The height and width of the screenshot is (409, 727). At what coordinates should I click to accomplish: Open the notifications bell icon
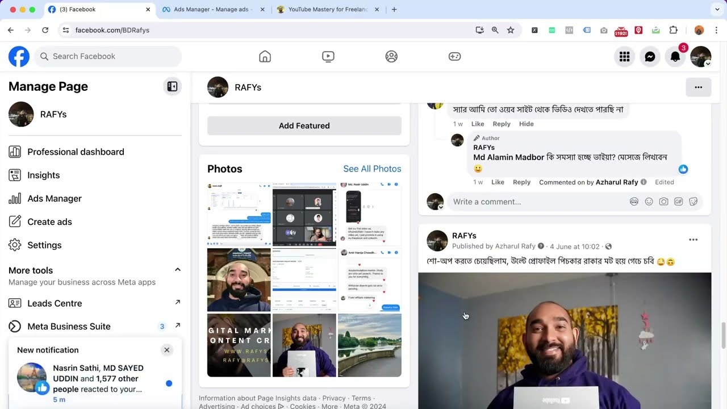(675, 56)
